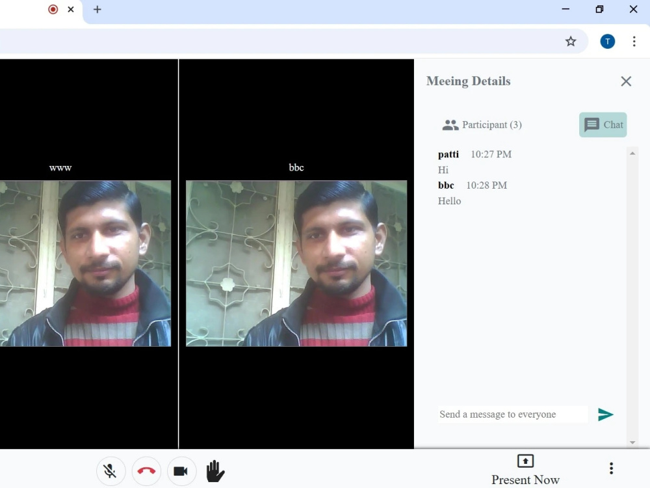
Task: Open the browser three-dot menu
Action: click(634, 41)
